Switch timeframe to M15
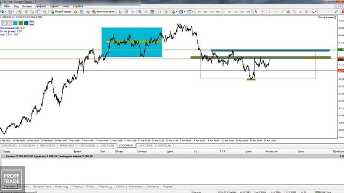This screenshot has width=344, height=193. pyautogui.click(x=211, y=12)
